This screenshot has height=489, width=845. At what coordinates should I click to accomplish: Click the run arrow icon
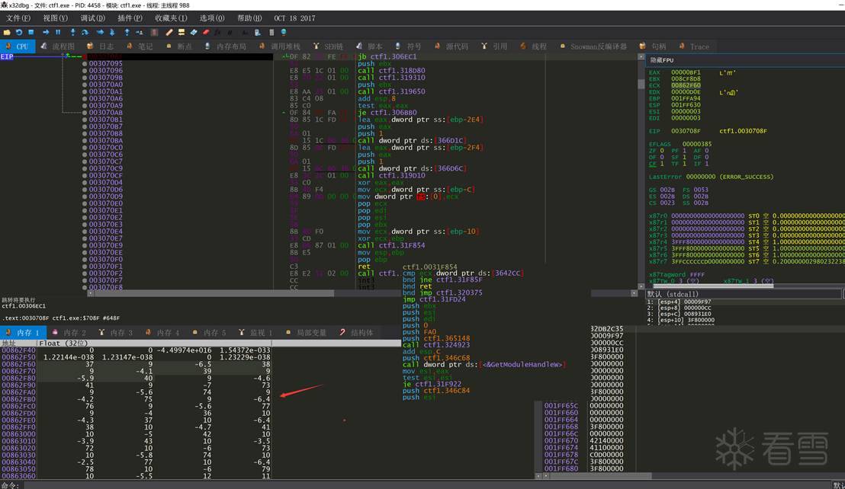click(x=45, y=32)
